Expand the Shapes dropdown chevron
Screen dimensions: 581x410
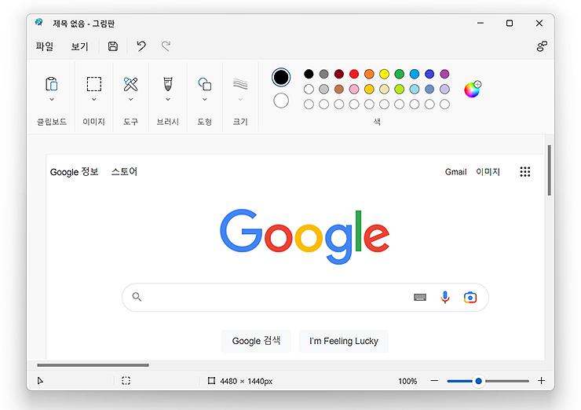[205, 99]
